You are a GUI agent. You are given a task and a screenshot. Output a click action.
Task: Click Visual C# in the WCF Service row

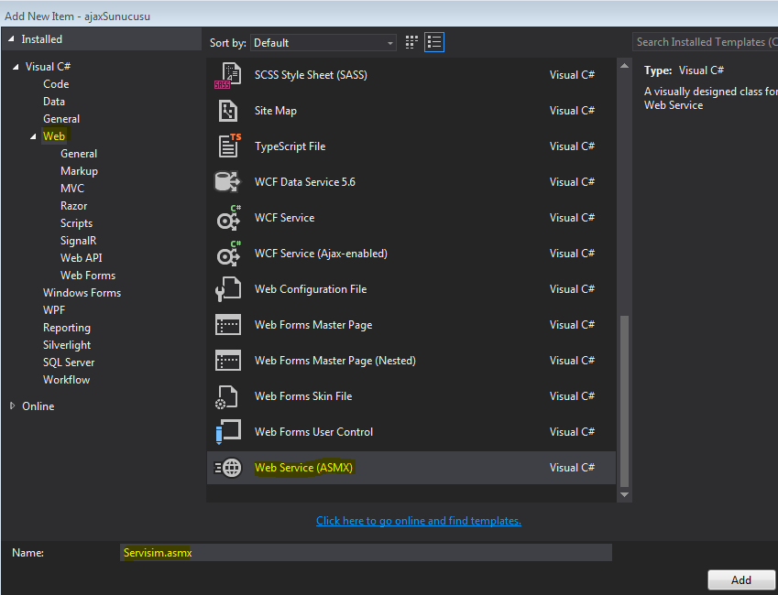click(572, 218)
